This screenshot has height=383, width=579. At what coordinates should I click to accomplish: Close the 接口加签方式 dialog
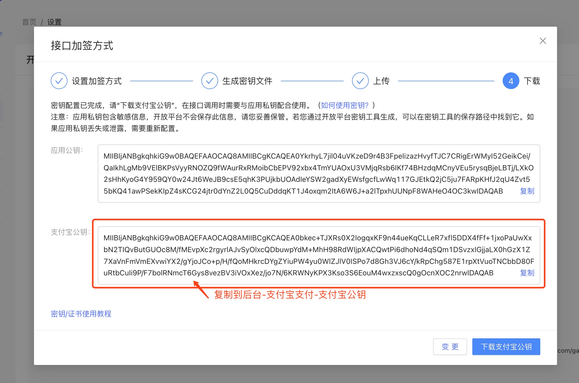543,41
